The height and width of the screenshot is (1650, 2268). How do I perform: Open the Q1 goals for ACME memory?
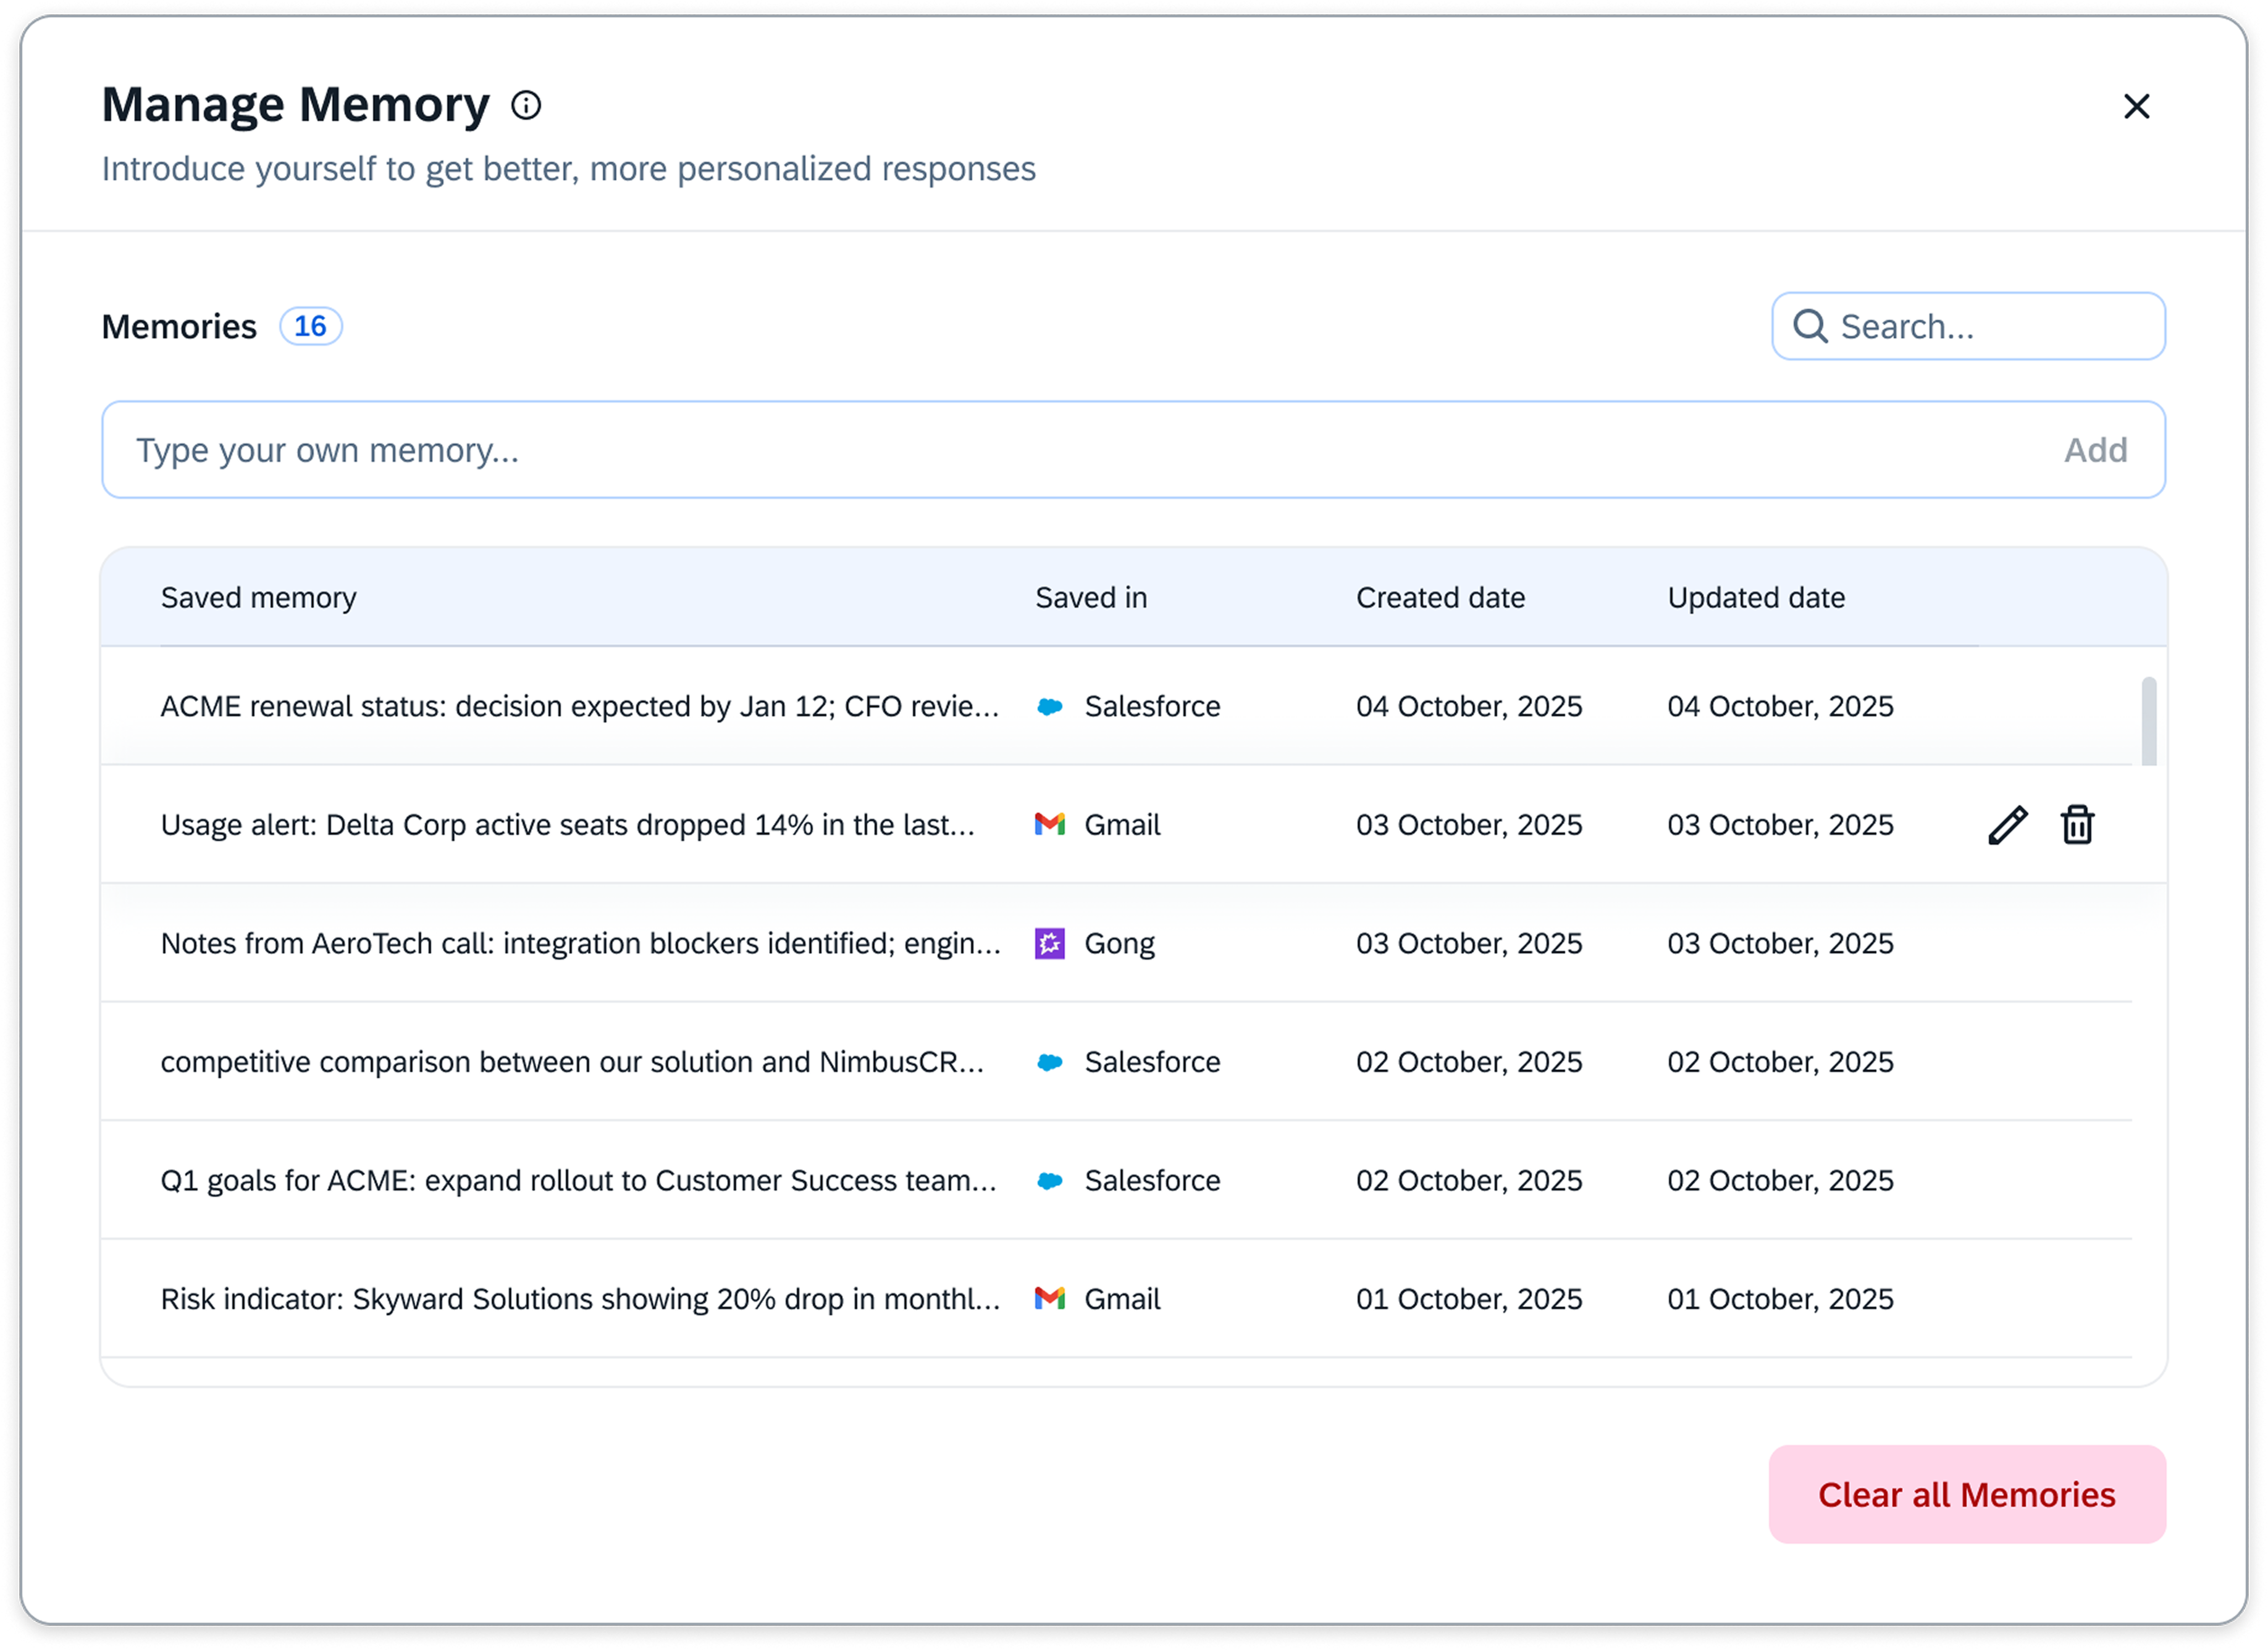click(578, 1181)
